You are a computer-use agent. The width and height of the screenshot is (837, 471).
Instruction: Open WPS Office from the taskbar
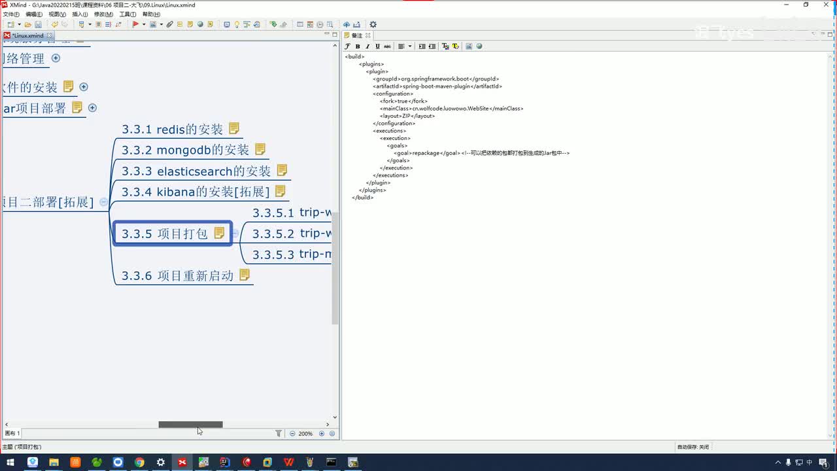288,462
